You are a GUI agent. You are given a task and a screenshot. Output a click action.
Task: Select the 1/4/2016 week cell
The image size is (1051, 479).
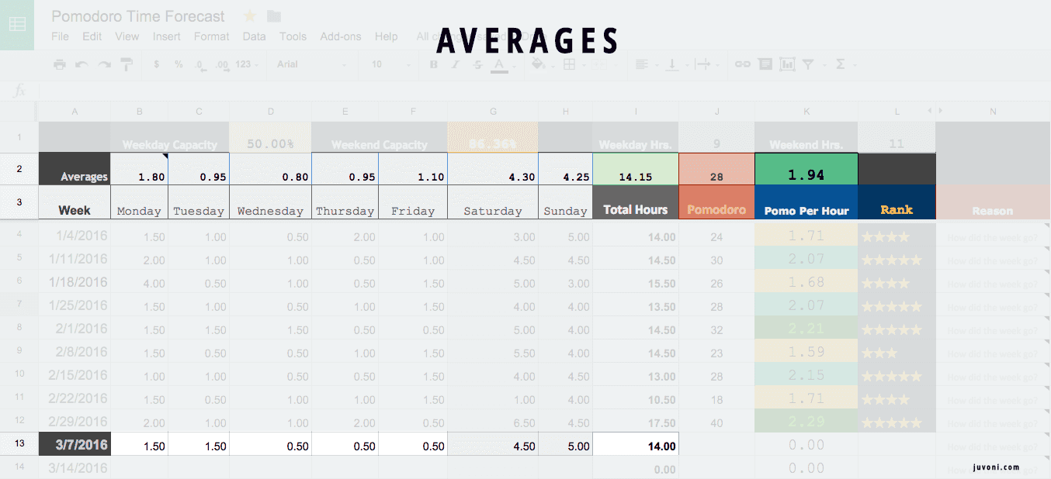pyautogui.click(x=75, y=235)
